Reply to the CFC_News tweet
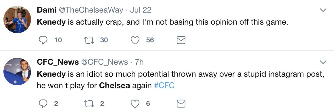The width and height of the screenshot is (334, 111). pyautogui.click(x=43, y=104)
